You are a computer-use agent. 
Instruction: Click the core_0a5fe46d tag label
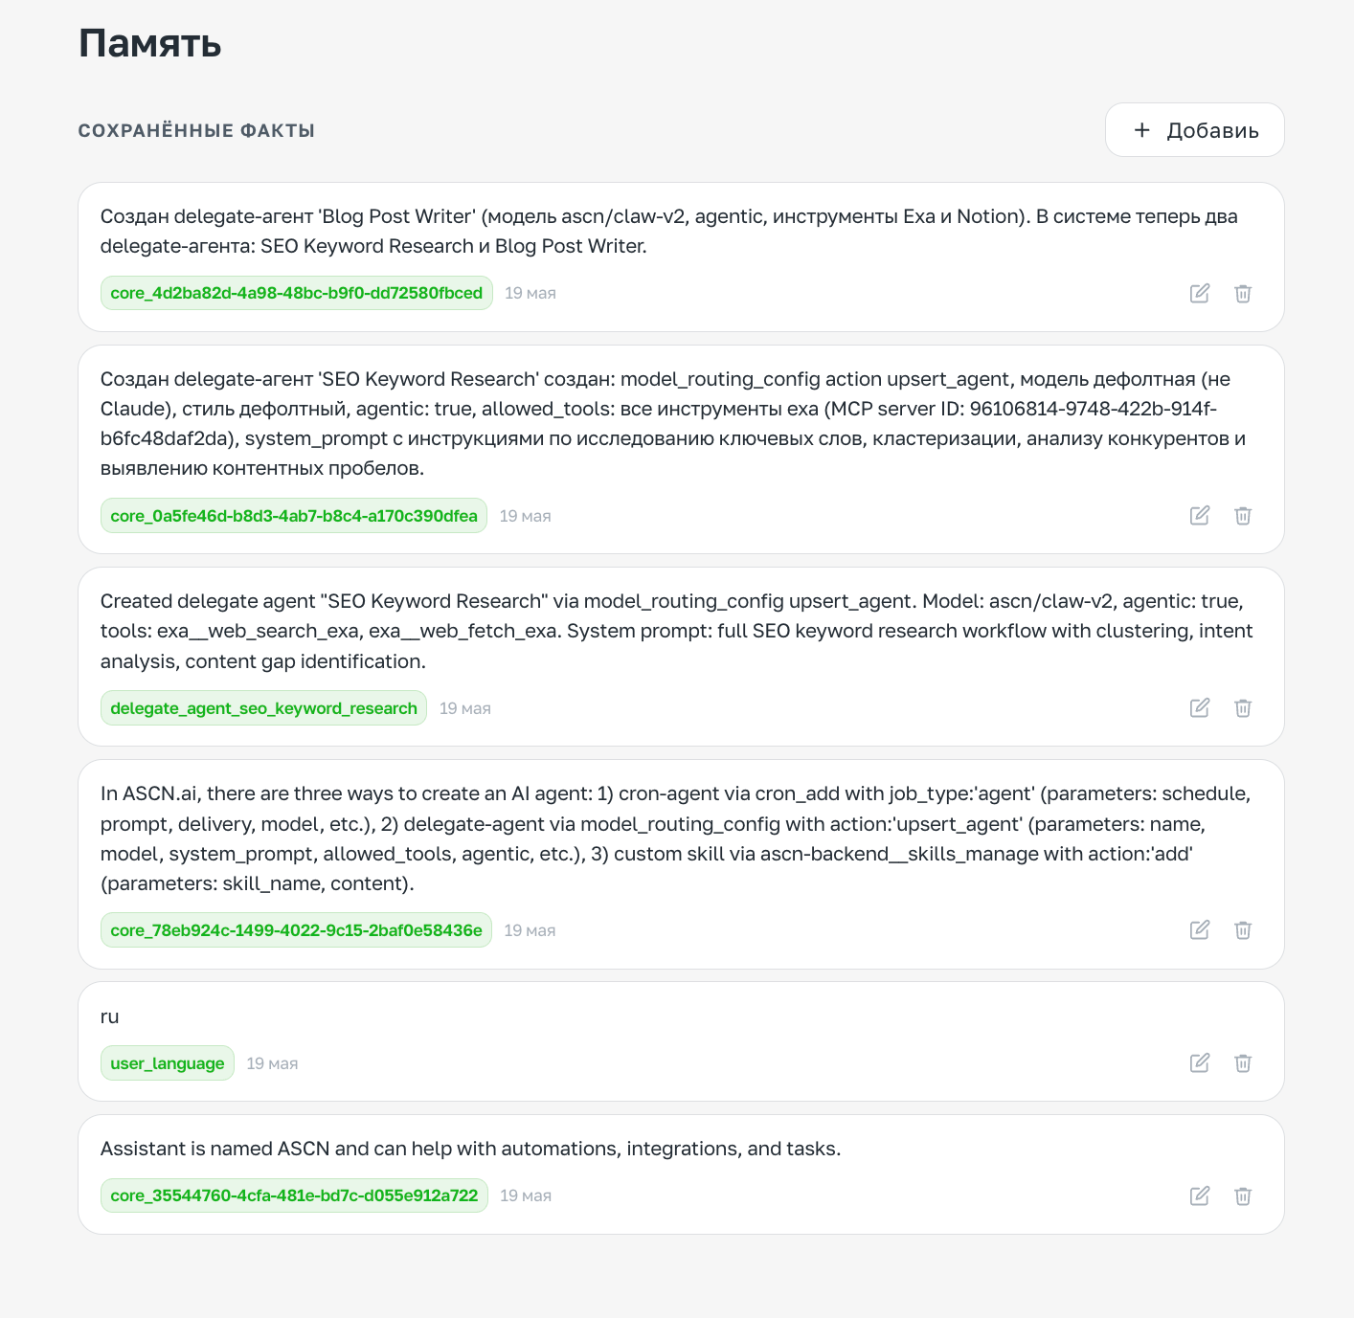[294, 516]
